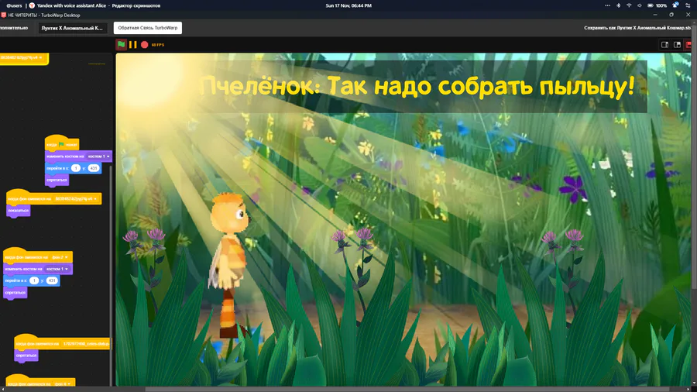Click the horizontal scrollbar at window bottom
The height and width of the screenshot is (392, 697).
pos(407,390)
